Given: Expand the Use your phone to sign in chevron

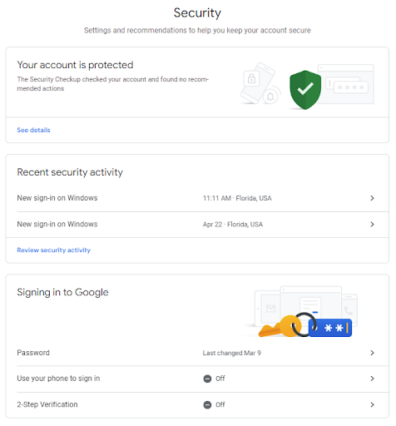Looking at the screenshot, I should [x=372, y=379].
